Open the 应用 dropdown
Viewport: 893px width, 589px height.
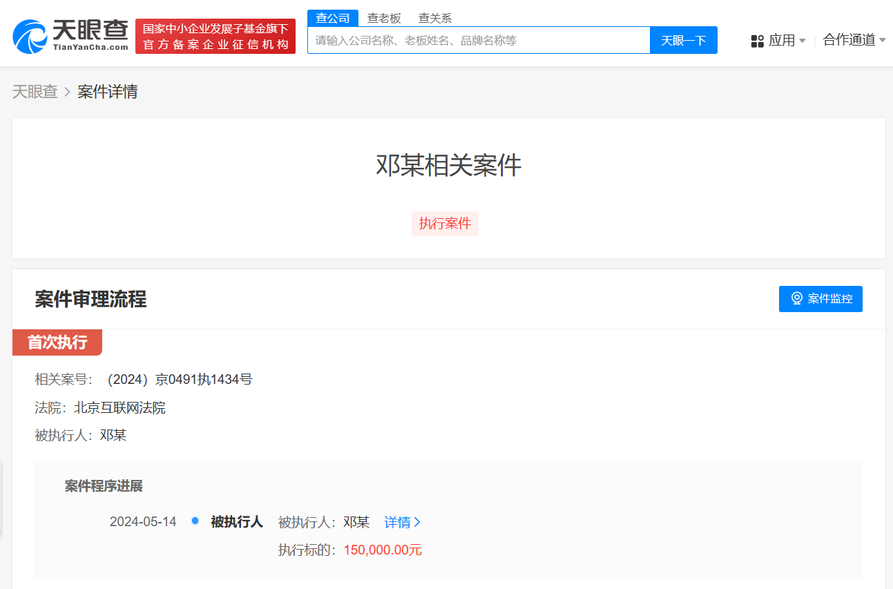pos(784,41)
